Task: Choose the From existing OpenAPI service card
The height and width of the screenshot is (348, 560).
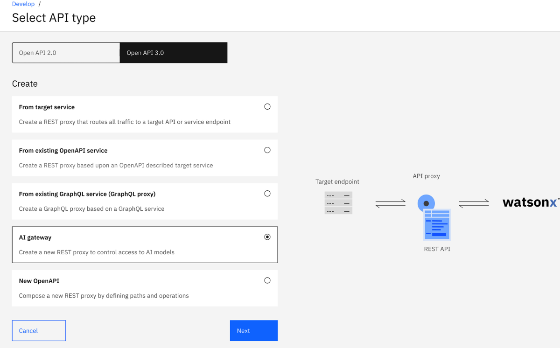Action: pos(145,158)
